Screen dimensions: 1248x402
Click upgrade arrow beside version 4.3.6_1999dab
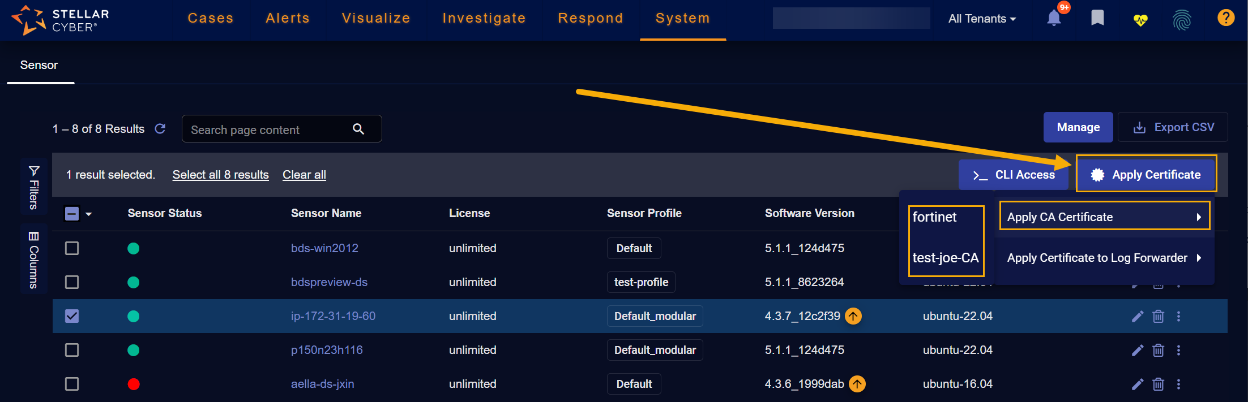coord(857,384)
